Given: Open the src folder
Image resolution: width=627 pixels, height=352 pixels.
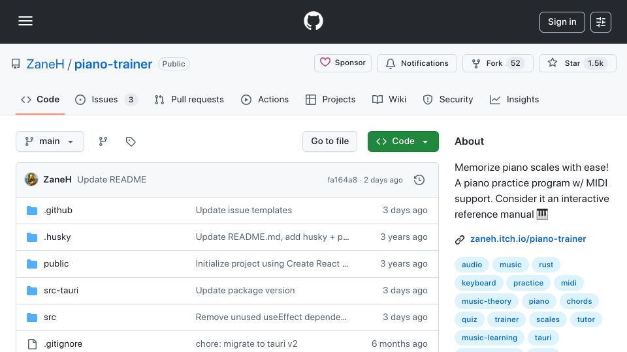Looking at the screenshot, I should point(50,317).
